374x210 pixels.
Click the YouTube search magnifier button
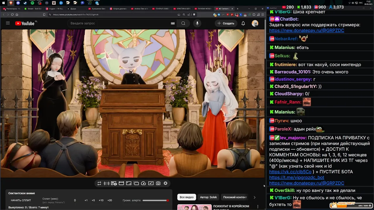(x=183, y=23)
